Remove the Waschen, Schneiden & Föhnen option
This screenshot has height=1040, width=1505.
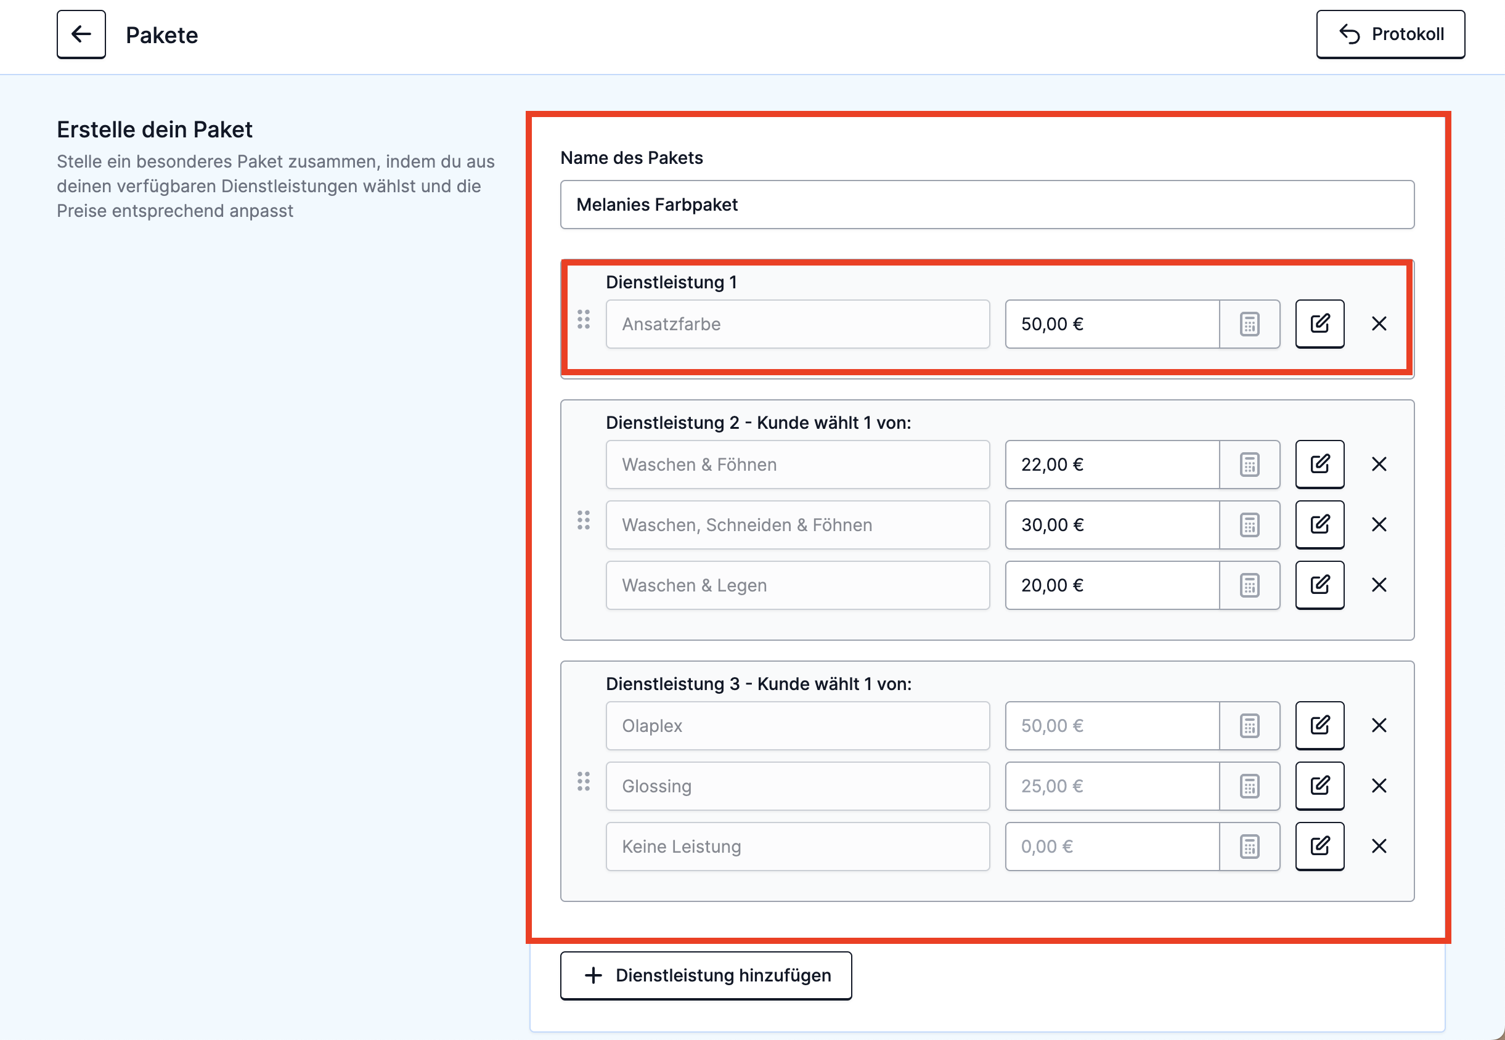(1379, 525)
